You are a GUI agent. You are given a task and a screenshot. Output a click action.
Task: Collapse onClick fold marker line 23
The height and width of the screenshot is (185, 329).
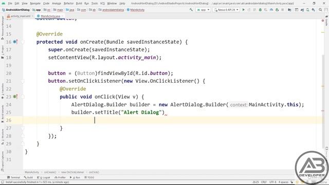[23, 97]
